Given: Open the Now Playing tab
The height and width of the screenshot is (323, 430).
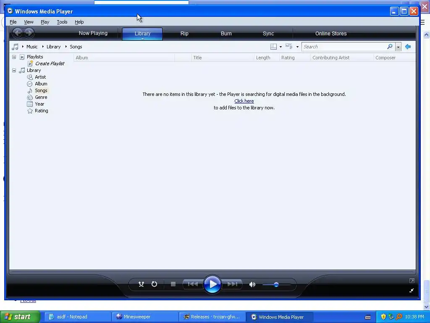Looking at the screenshot, I should point(93,33).
